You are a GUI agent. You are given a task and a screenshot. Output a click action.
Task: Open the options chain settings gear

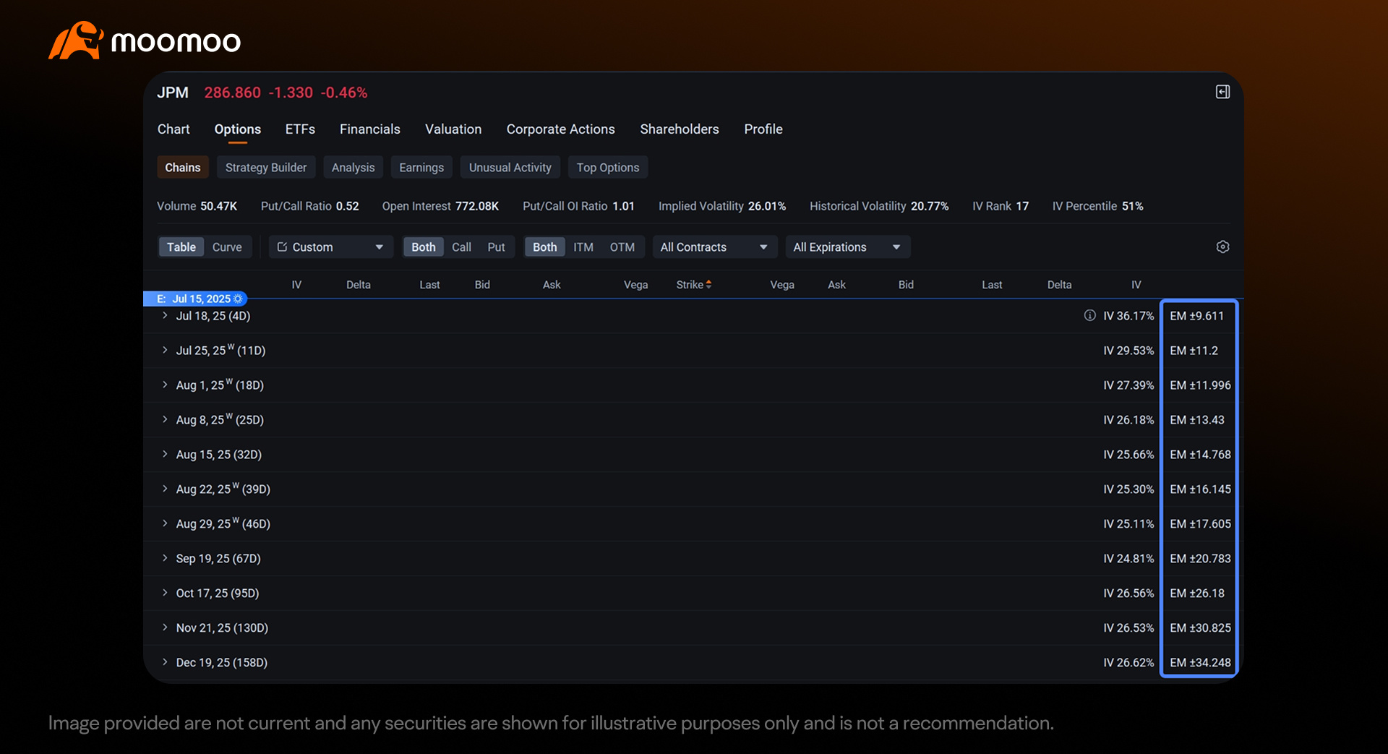1222,247
